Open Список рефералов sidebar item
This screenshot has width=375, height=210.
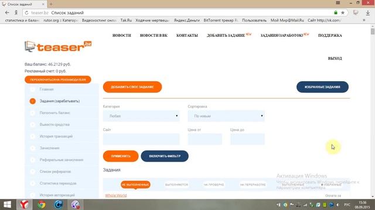pos(55,171)
